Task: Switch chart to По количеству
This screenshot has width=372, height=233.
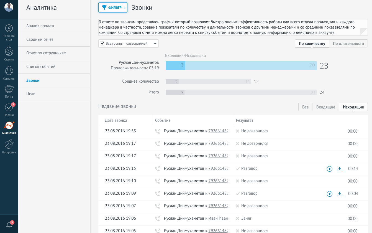Action: [312, 44]
